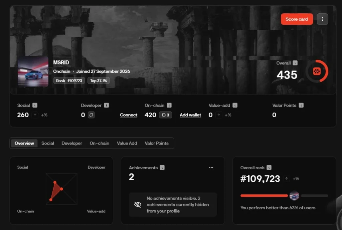Click the Connect link for Developer
Viewport: 342px width, 230px height.
point(129,115)
